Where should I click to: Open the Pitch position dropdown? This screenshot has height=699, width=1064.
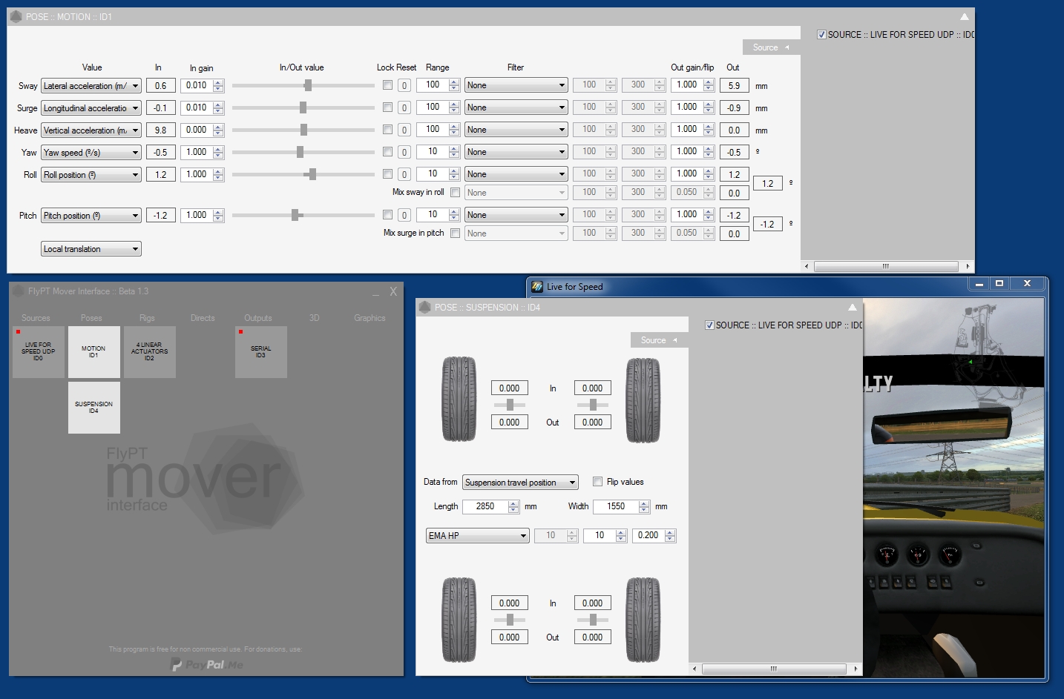[91, 216]
